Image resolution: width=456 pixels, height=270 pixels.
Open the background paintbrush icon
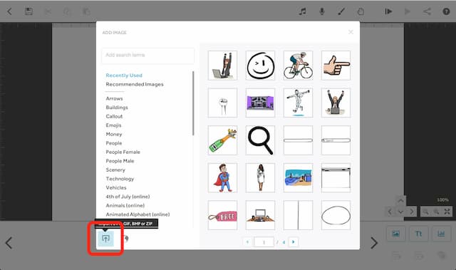tap(341, 11)
